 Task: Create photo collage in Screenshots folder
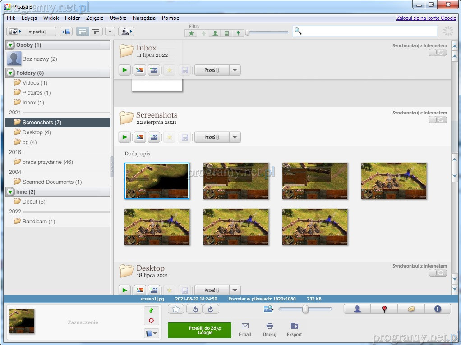[x=140, y=137]
